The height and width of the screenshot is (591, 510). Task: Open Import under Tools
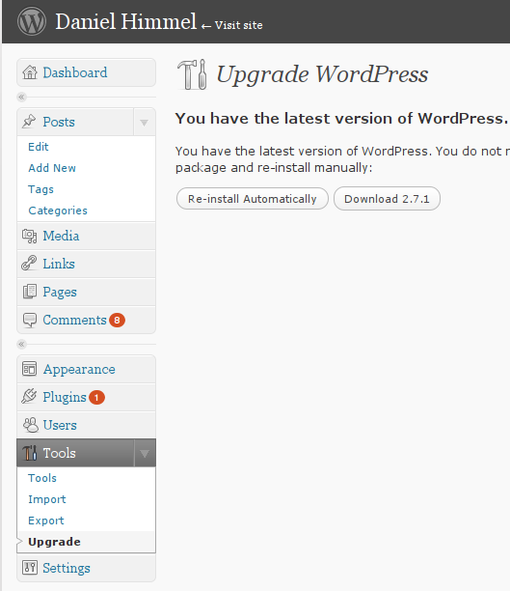coord(47,499)
